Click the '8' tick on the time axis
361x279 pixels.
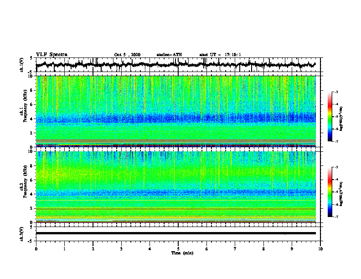point(263,249)
